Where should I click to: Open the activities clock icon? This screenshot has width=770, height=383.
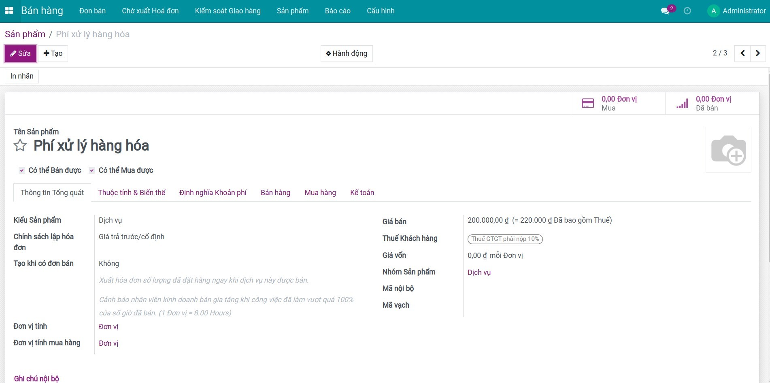(x=687, y=11)
